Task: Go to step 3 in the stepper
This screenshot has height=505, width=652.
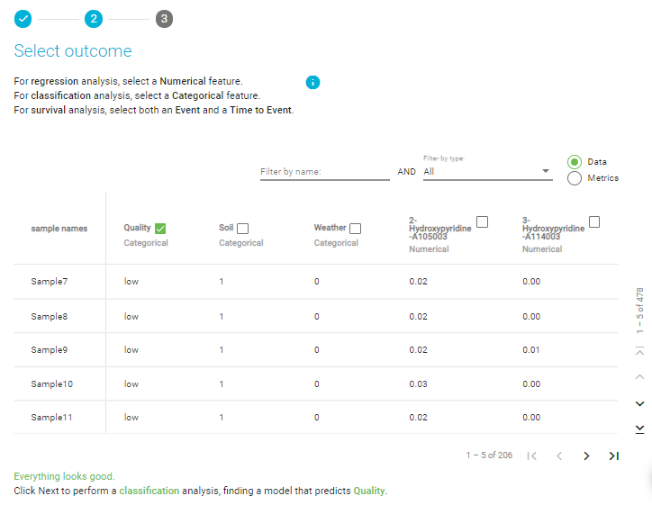Action: pos(164,19)
